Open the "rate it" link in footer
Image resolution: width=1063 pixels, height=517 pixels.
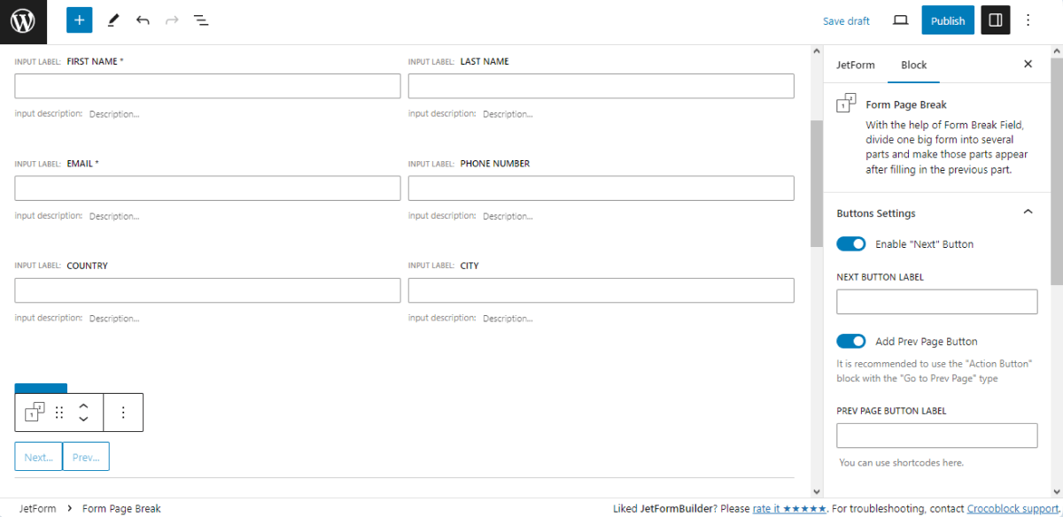click(x=767, y=508)
